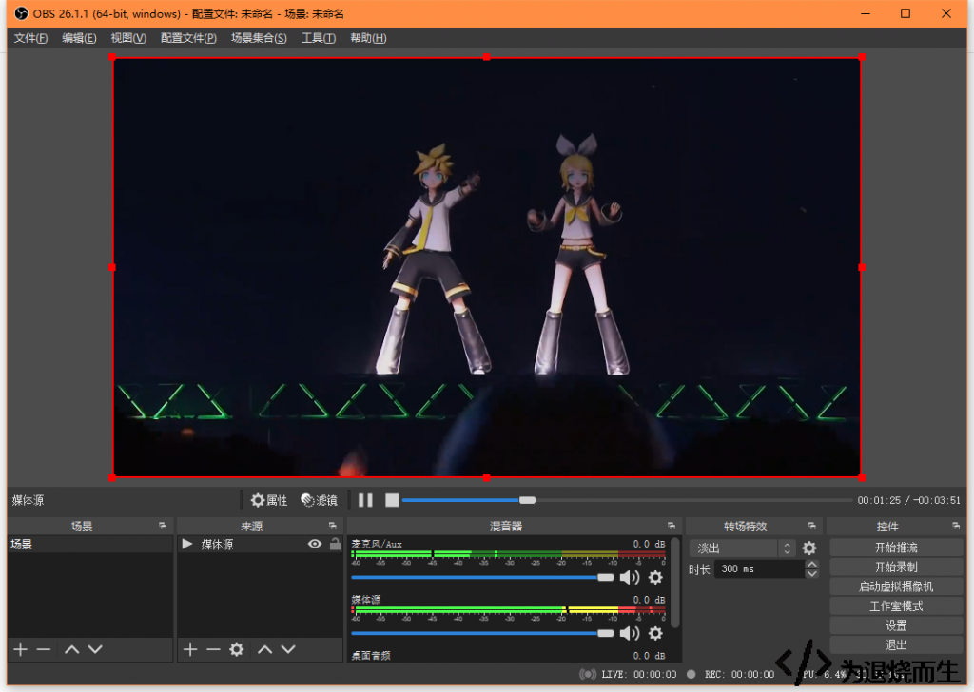Toggle the lock on 媒体源 source
Screen dimensions: 974x692
(335, 545)
